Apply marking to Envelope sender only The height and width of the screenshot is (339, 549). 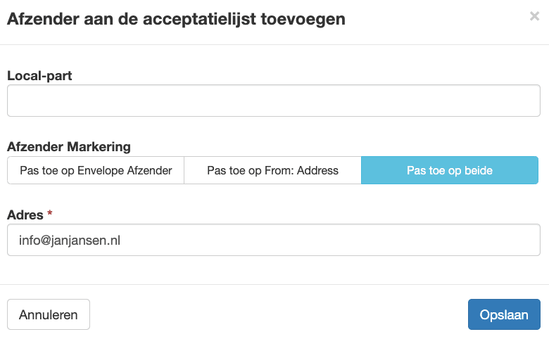coord(96,170)
